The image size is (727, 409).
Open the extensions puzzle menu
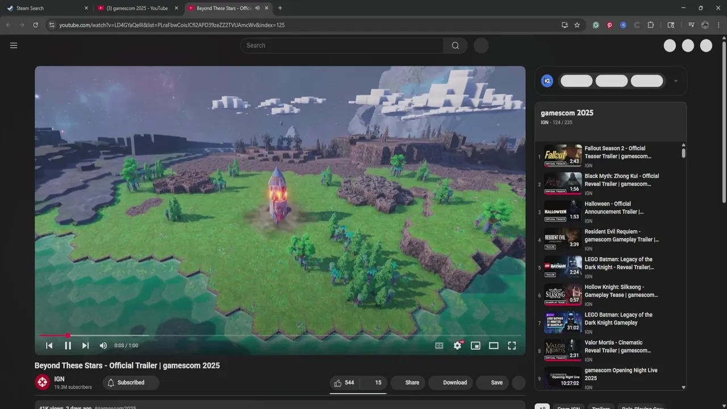pos(651,25)
